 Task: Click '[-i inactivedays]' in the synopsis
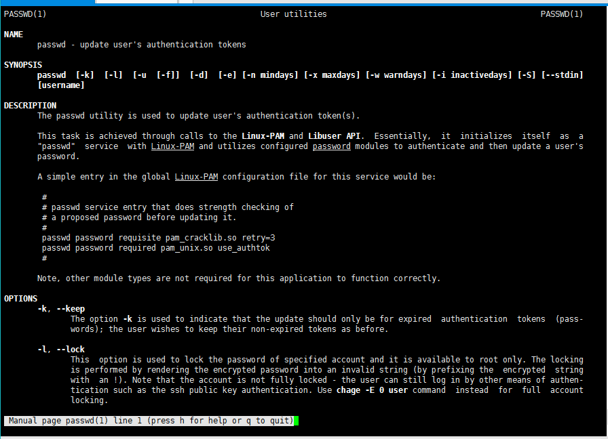tap(472, 75)
